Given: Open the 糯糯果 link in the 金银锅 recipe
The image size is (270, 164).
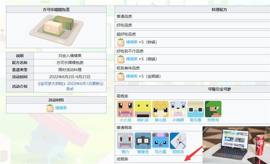Looking at the screenshot, I should click(132, 76).
